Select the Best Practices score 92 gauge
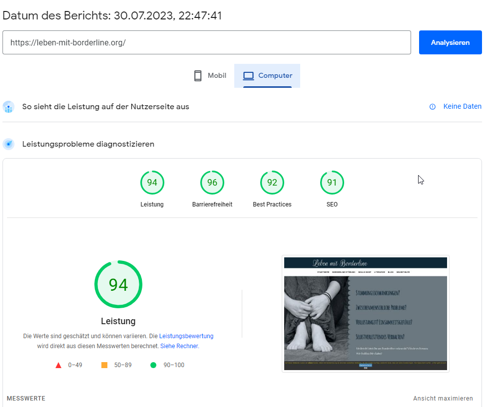Image resolution: width=490 pixels, height=407 pixels. click(x=272, y=183)
